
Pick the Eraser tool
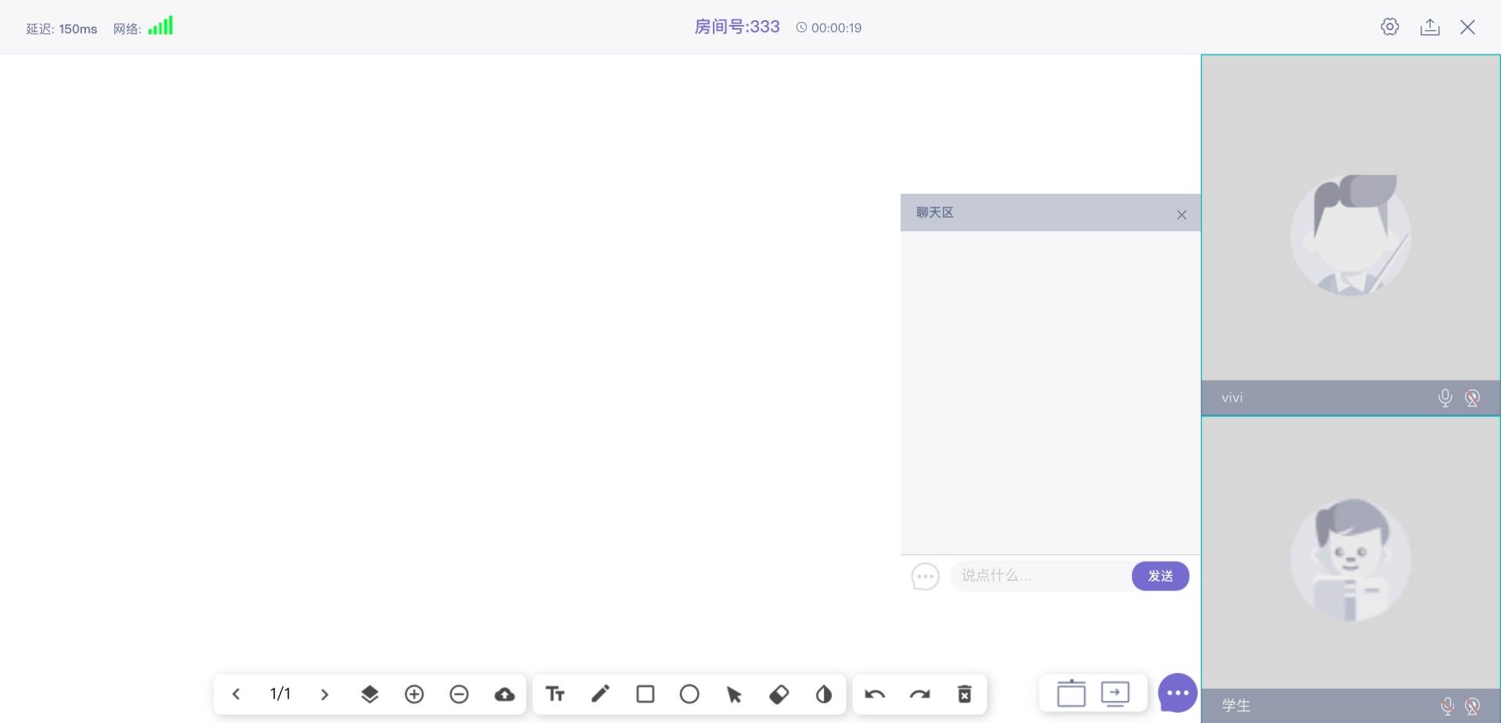click(x=779, y=694)
